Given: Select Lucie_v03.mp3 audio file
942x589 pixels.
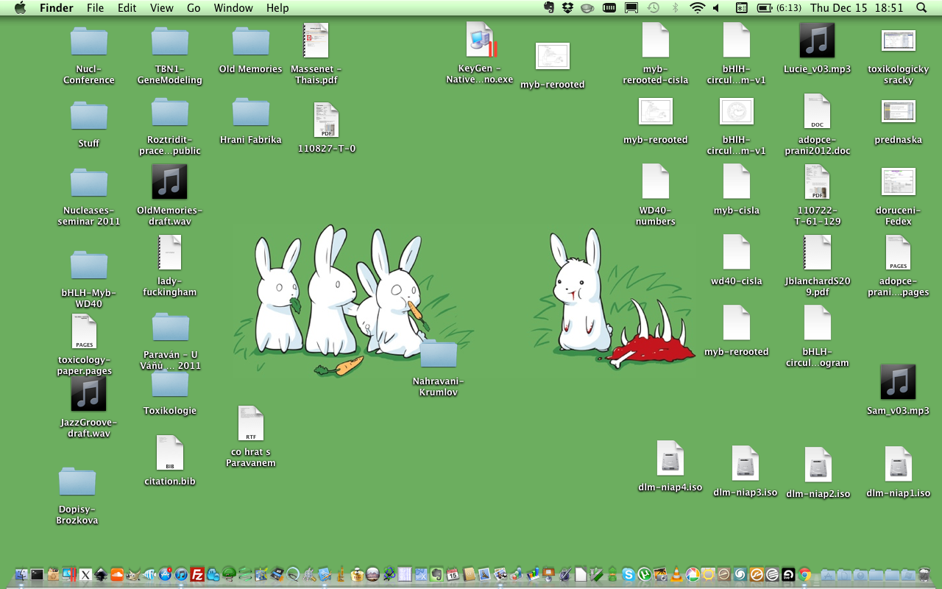Looking at the screenshot, I should pyautogui.click(x=818, y=40).
